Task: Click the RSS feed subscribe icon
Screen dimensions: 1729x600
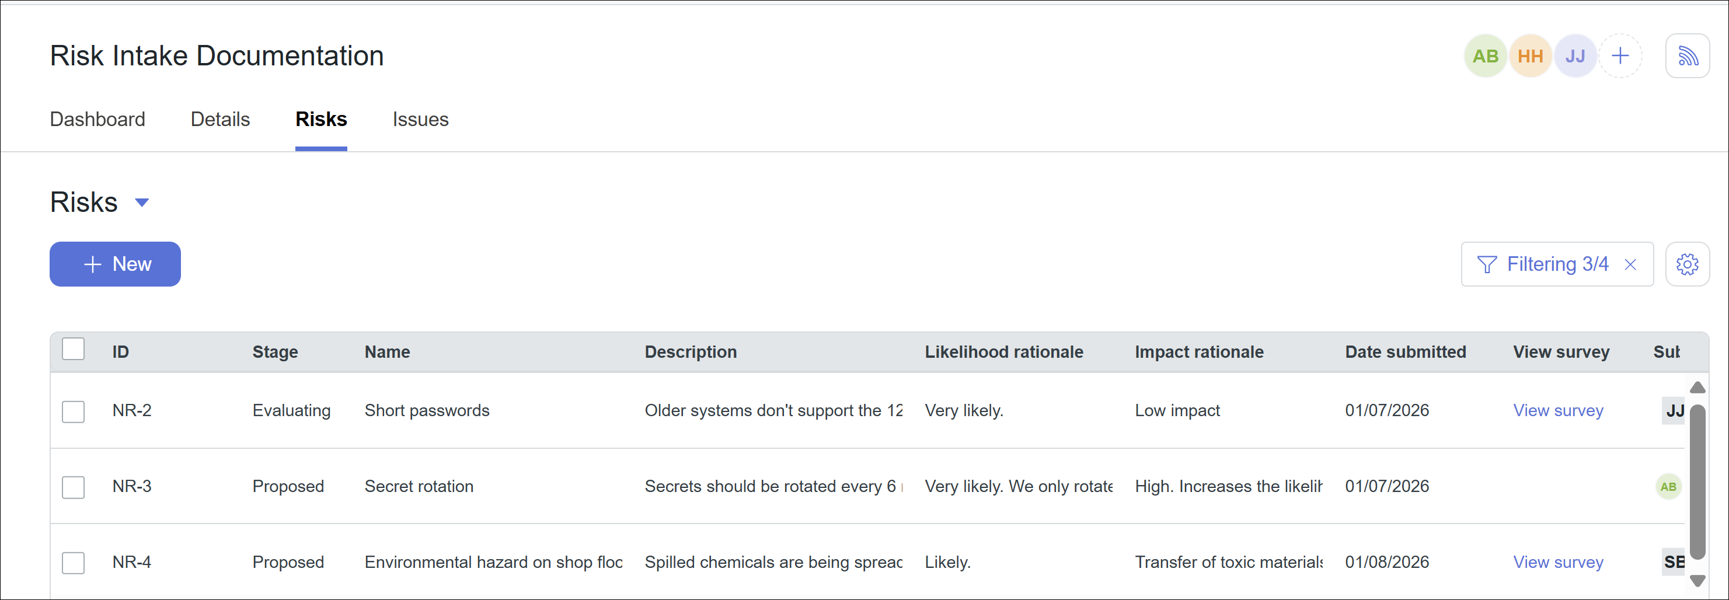Action: [x=1687, y=57]
